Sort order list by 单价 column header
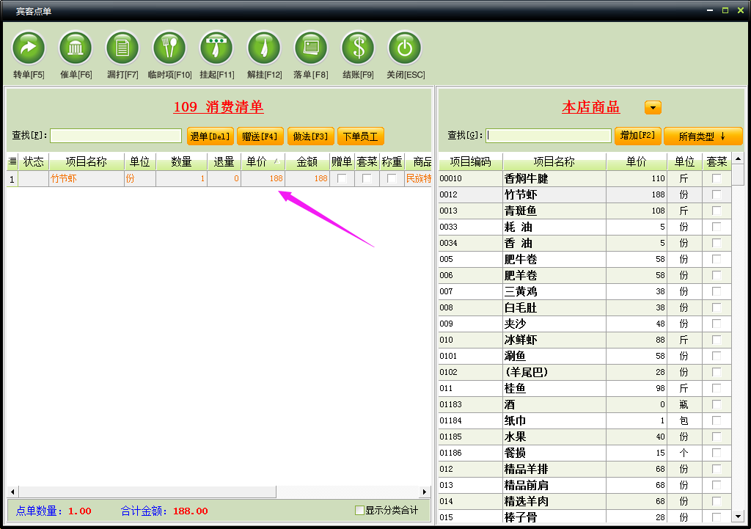 coord(263,161)
